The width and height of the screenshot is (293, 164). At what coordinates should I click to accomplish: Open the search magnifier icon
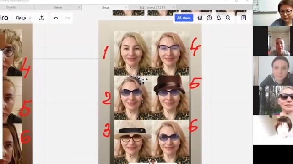click(228, 18)
